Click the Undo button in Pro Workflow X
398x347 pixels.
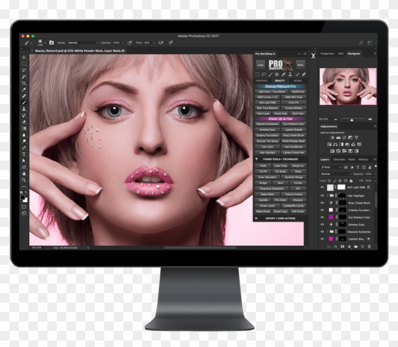[x=261, y=65]
